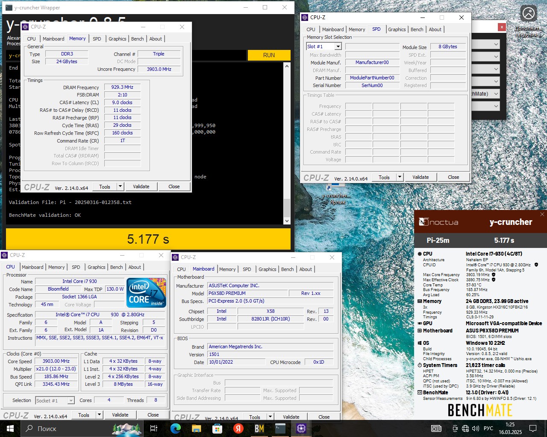Click console scrollbar up arrow
547x437 pixels.
pyautogui.click(x=287, y=66)
